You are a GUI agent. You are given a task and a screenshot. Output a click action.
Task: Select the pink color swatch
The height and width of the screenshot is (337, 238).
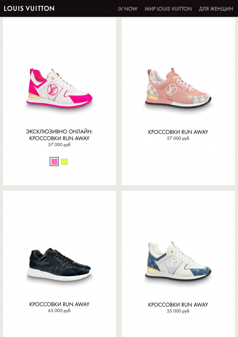[x=54, y=162]
